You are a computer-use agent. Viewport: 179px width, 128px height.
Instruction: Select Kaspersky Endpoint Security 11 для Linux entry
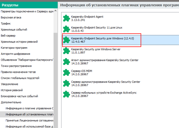pos(97,28)
